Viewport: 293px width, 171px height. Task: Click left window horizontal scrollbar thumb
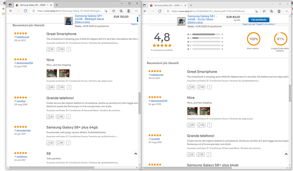tap(52, 167)
